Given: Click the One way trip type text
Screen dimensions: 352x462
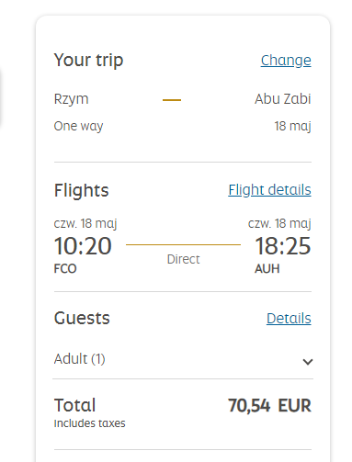Looking at the screenshot, I should 78,126.
